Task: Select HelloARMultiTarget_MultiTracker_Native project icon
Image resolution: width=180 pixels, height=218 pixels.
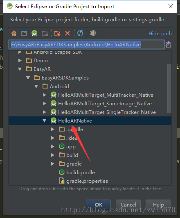Action: coord(54,95)
